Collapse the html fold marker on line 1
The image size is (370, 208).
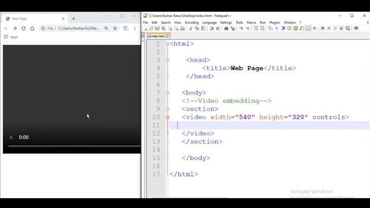pyautogui.click(x=167, y=44)
